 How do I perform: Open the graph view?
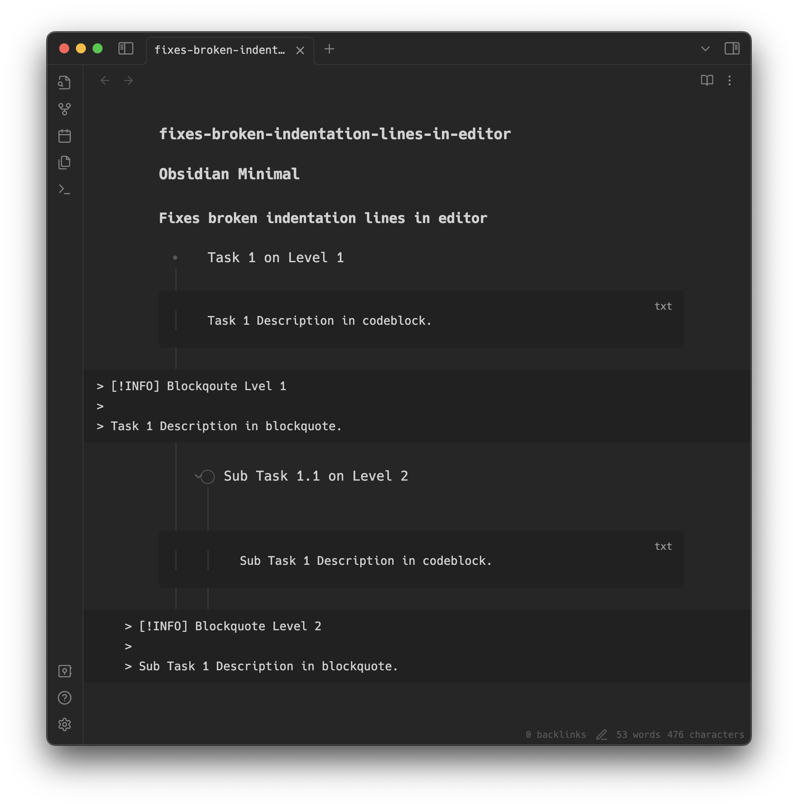[x=65, y=110]
